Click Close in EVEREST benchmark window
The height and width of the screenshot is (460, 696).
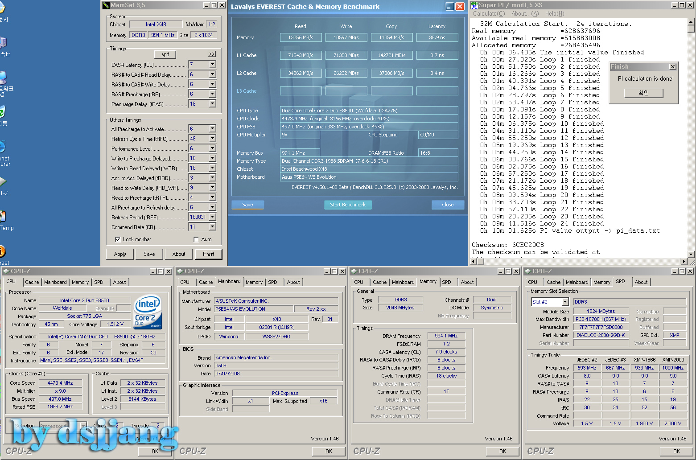click(448, 205)
